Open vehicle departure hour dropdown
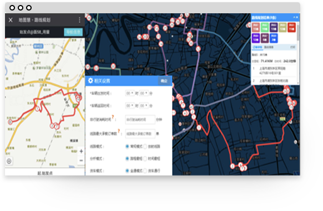Screen dimensions: 323x211 click(130, 94)
